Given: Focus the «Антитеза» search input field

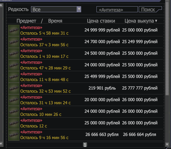Looking at the screenshot, I should (x=117, y=9).
